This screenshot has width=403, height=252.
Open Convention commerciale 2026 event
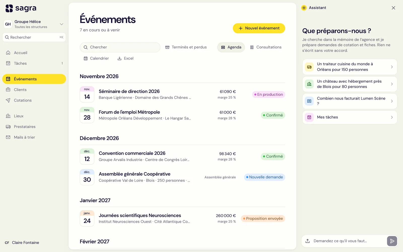(x=182, y=156)
